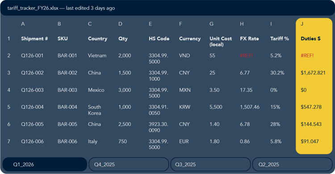Select column E header
Screen dimensions: 335x174
tap(151, 24)
